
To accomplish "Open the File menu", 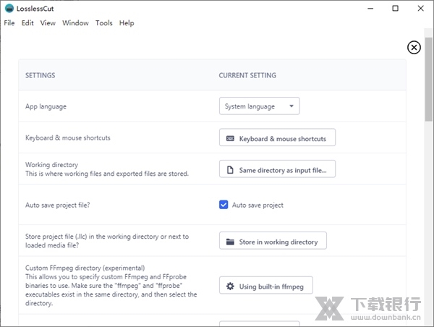I will (9, 23).
